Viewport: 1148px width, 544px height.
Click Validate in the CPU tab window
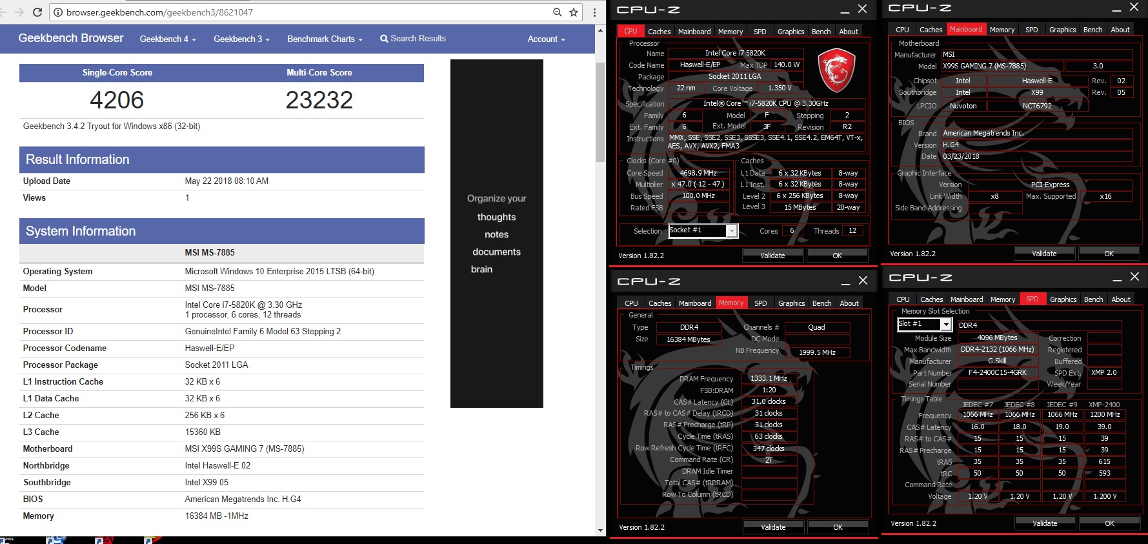(x=772, y=256)
